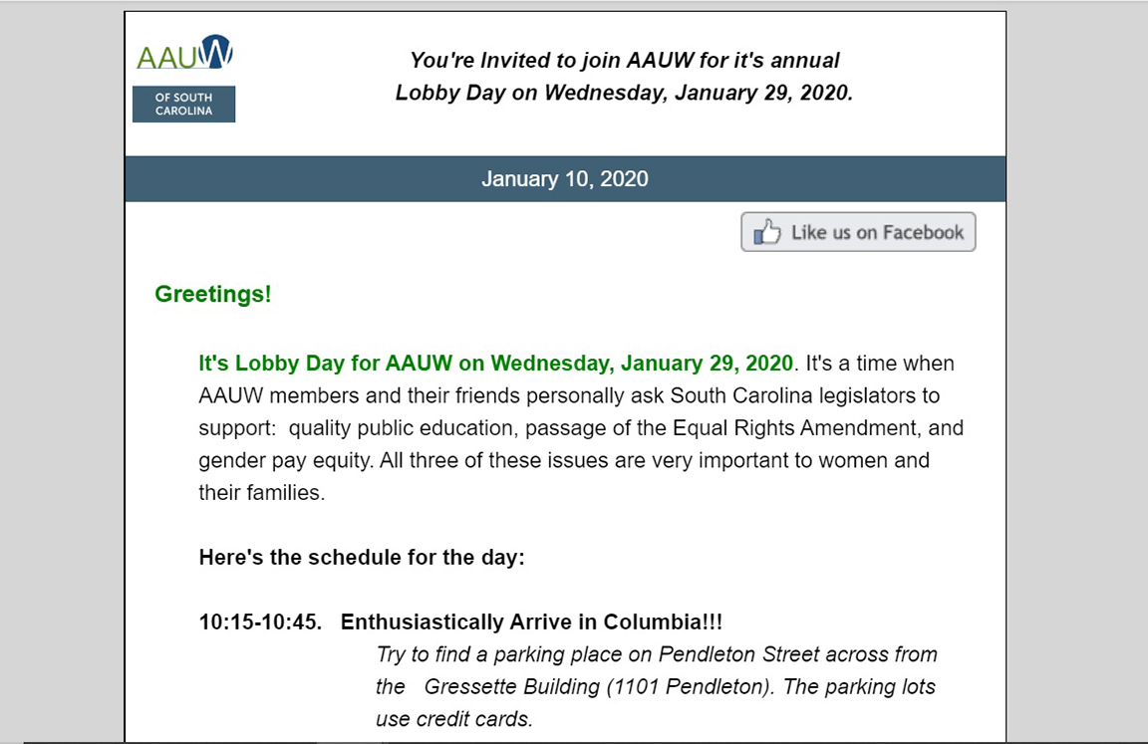Viewport: 1148px width, 744px height.
Task: Click "Enthusiastically Arrive in Columbia!!!" heading
Action: [x=531, y=621]
